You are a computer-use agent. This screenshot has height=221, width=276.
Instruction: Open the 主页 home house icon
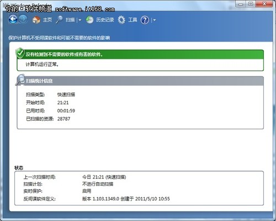tap(36, 19)
